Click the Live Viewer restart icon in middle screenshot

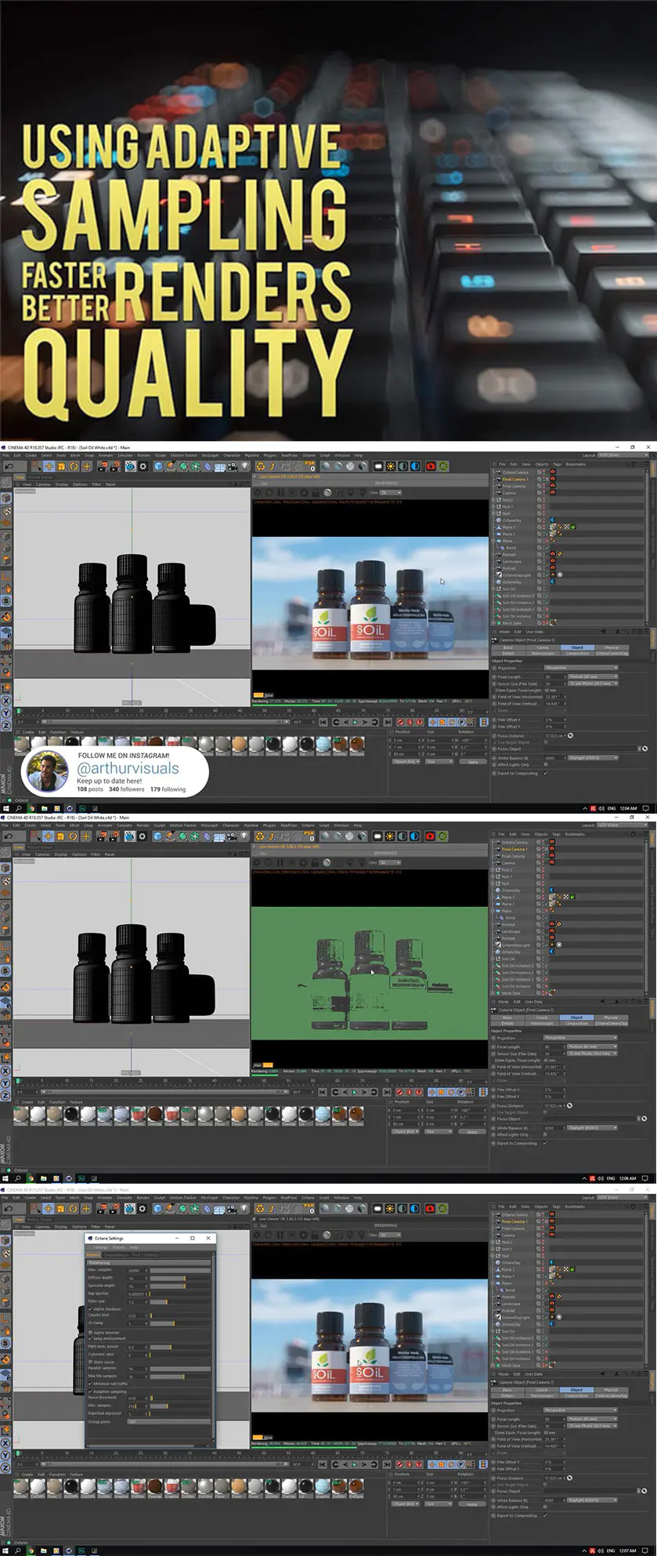269,863
